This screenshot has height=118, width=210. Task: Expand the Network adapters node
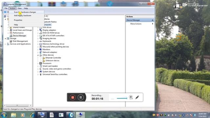click(38, 52)
